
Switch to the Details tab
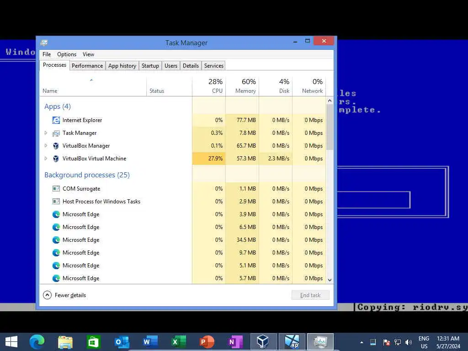(191, 66)
